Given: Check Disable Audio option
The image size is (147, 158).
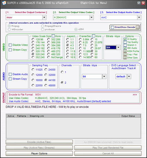Looking at the screenshot, I should [10, 74].
